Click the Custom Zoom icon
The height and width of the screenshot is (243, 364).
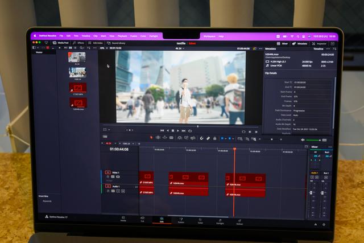[254, 139]
